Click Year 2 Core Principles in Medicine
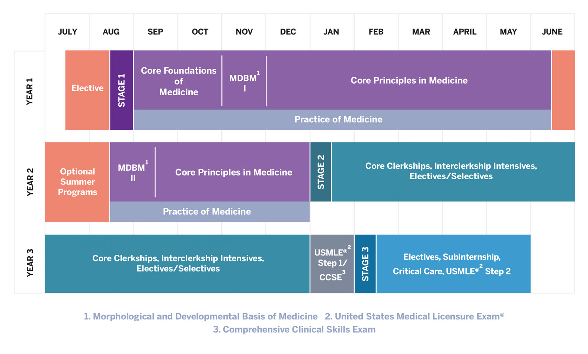This screenshot has width=588, height=354. click(x=233, y=172)
